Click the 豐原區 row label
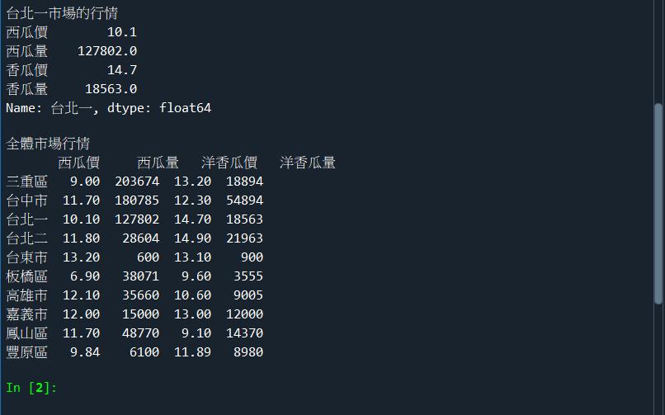Viewport: 665px width, 415px height. coord(26,352)
